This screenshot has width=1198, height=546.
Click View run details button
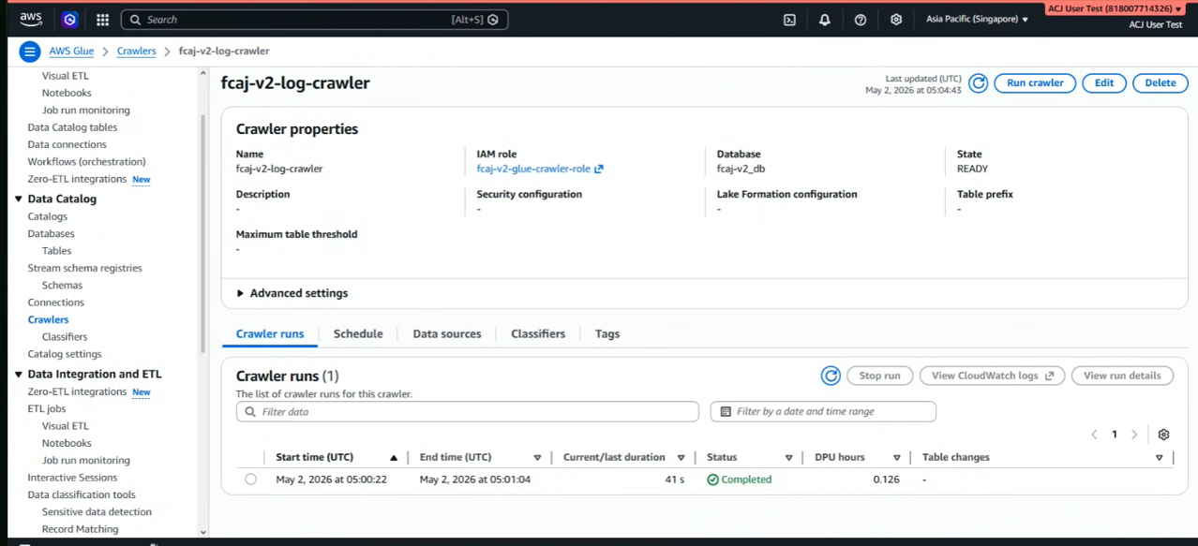(x=1122, y=376)
